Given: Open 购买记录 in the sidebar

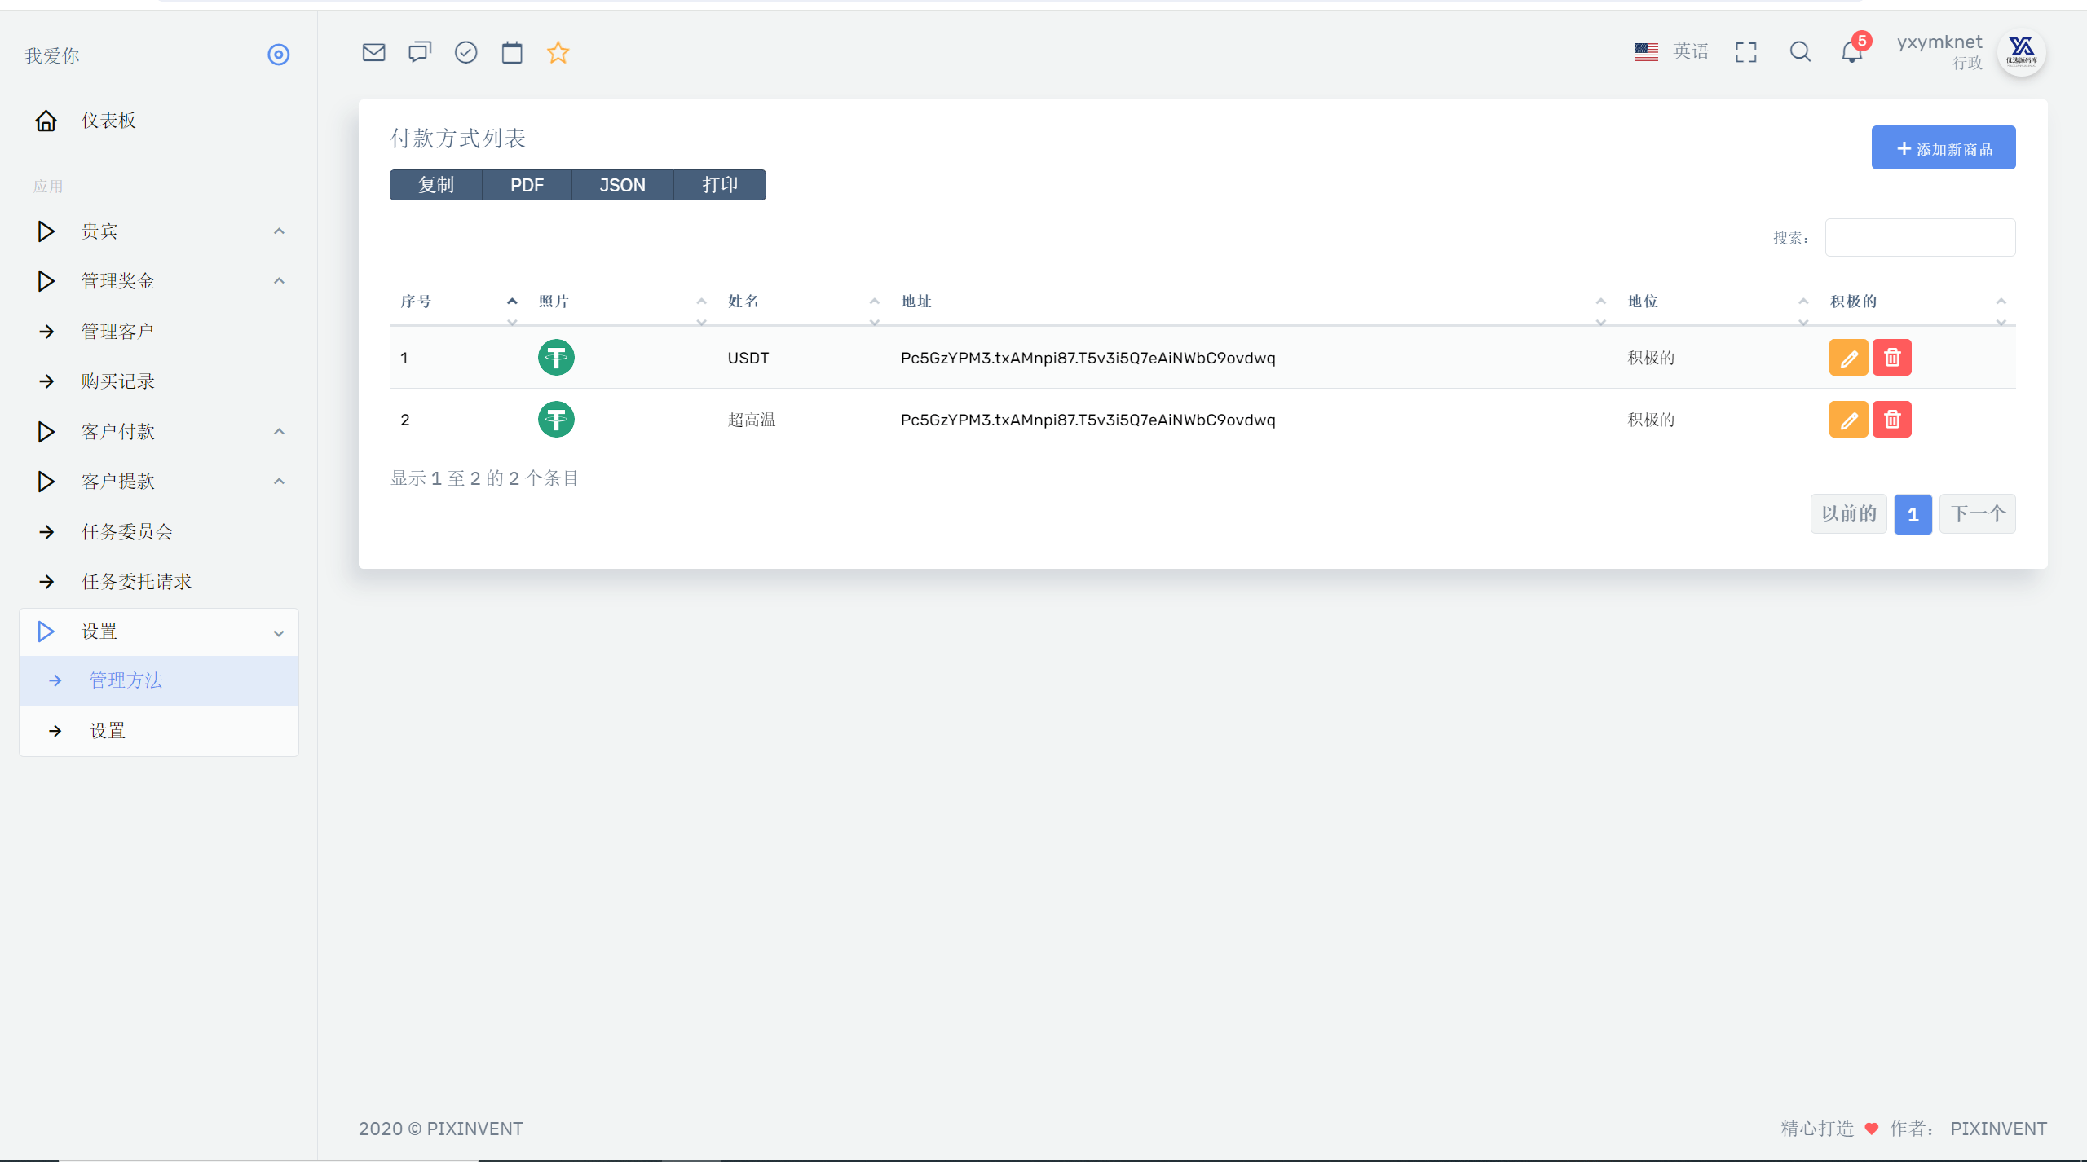Looking at the screenshot, I should (159, 381).
